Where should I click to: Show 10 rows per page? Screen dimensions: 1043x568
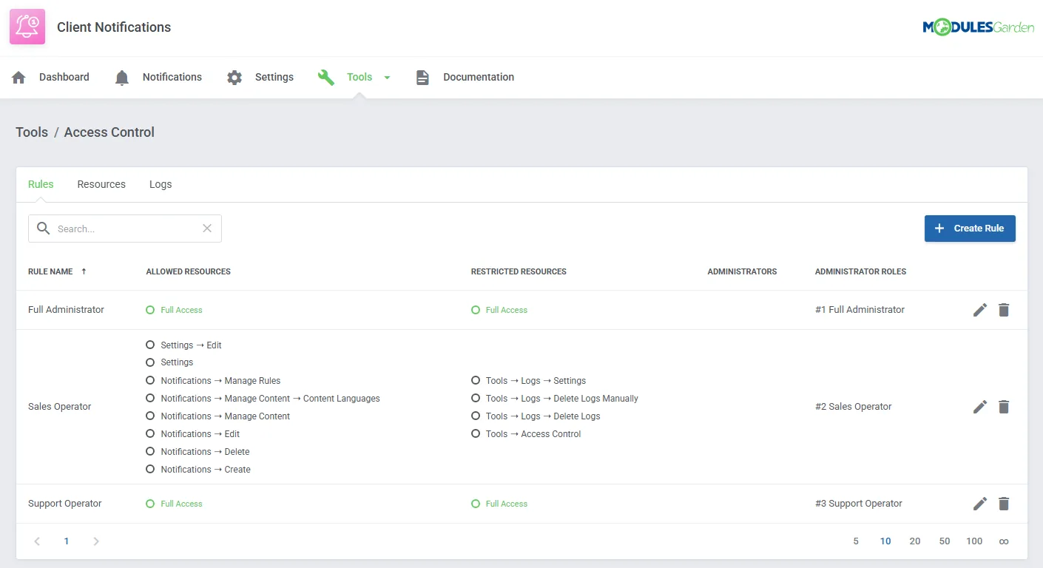[x=885, y=541]
